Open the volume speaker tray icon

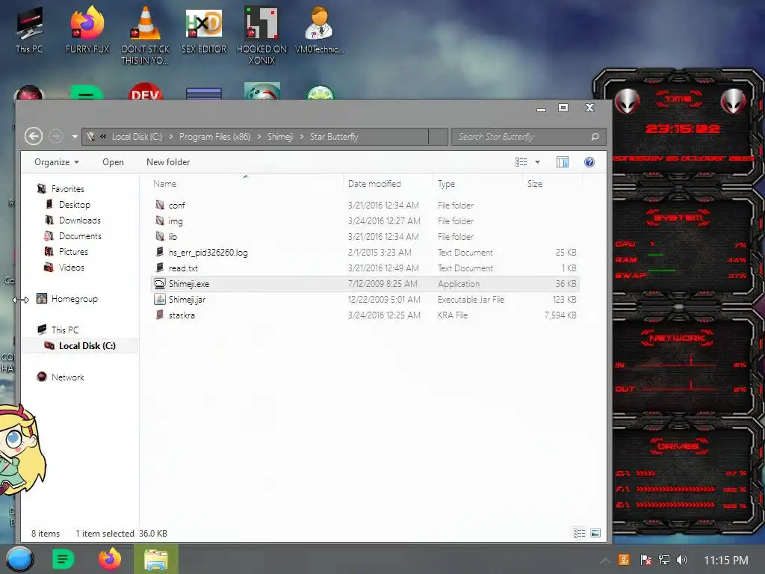point(682,560)
